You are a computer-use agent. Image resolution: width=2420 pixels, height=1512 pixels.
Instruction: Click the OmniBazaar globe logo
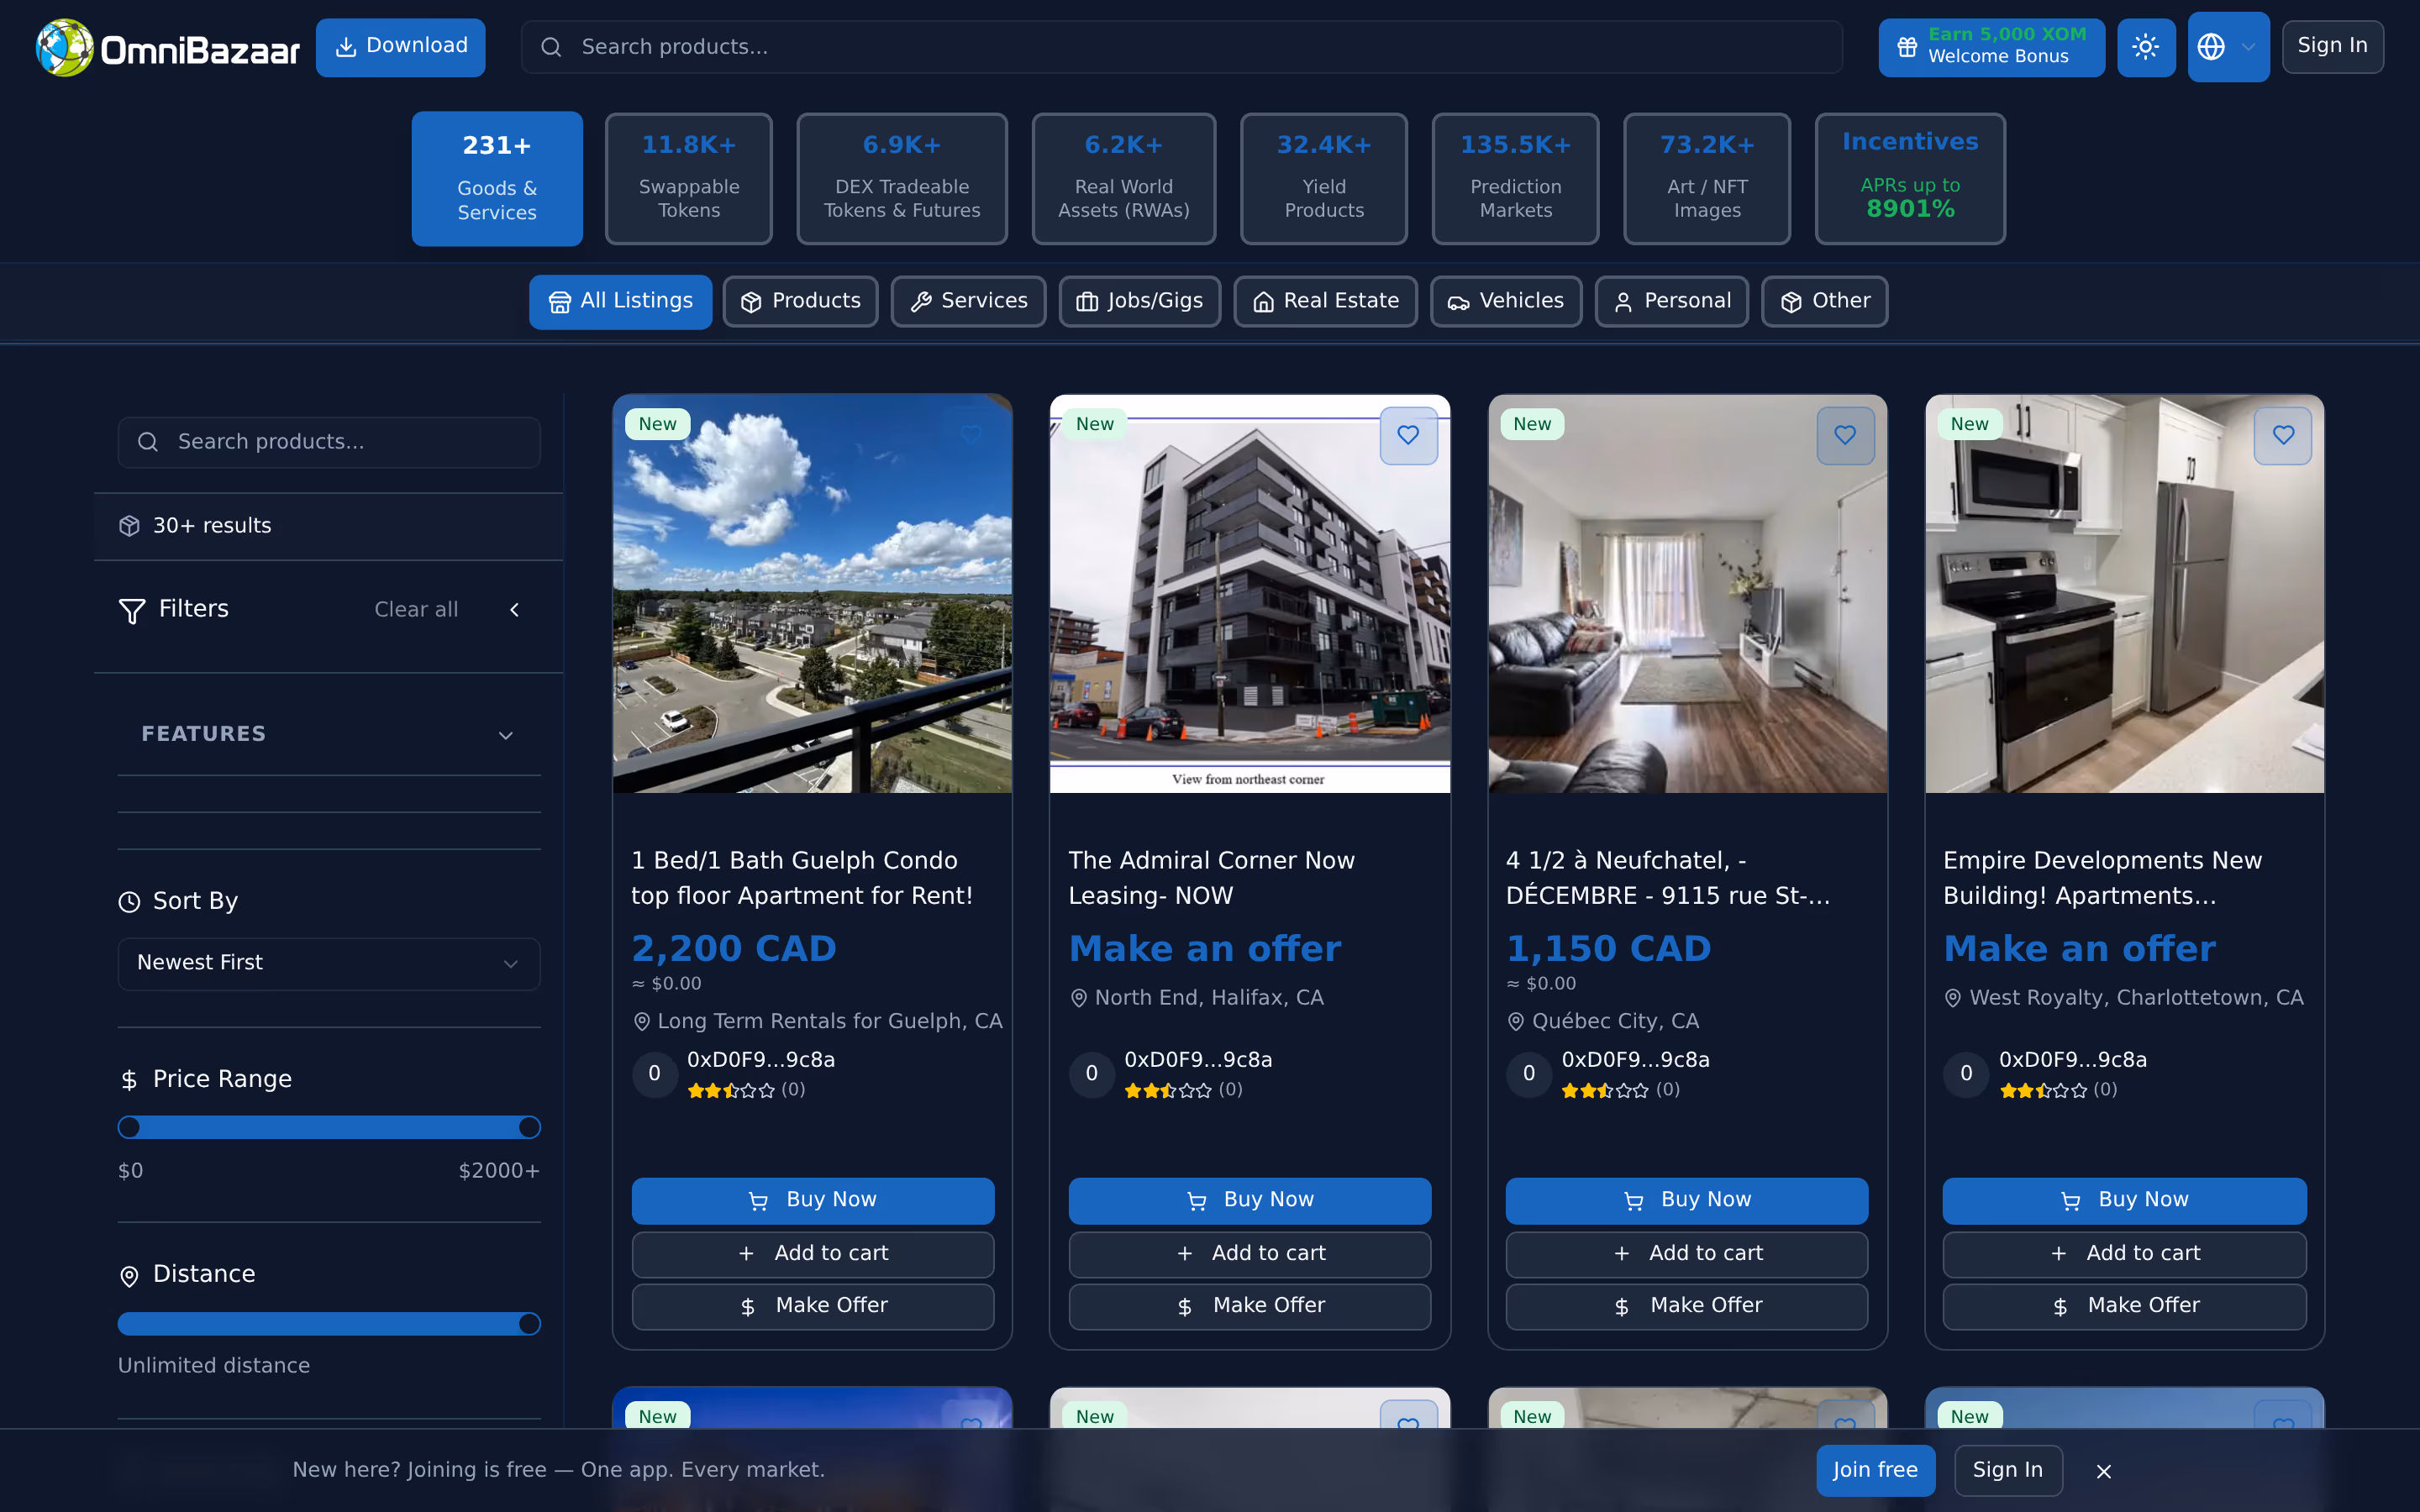[65, 47]
